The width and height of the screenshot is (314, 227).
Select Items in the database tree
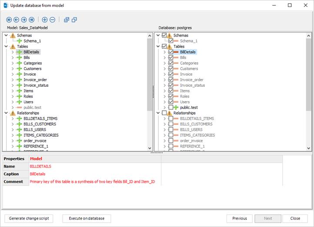click(x=185, y=91)
